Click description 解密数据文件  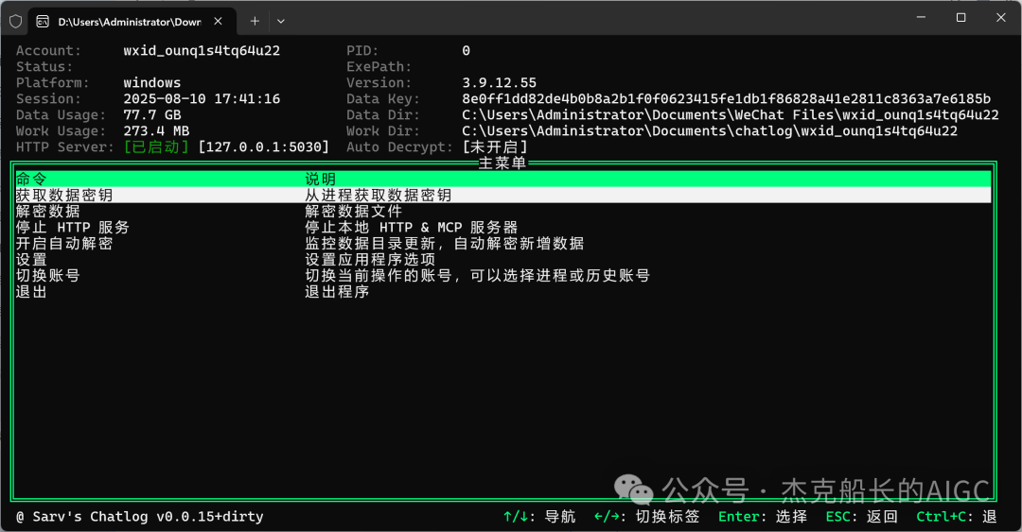coord(353,211)
